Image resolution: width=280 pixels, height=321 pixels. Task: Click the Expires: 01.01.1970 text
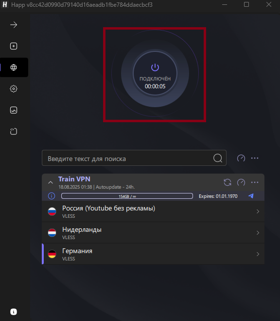[x=218, y=196]
